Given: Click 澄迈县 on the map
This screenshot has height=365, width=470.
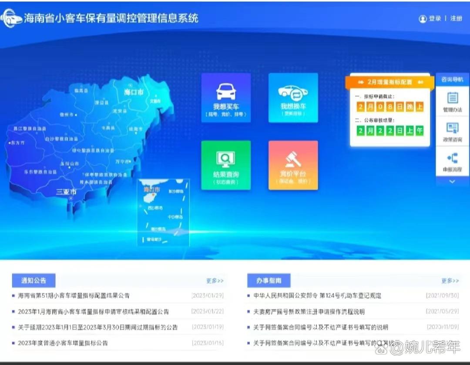Looking at the screenshot, I should tap(101, 102).
